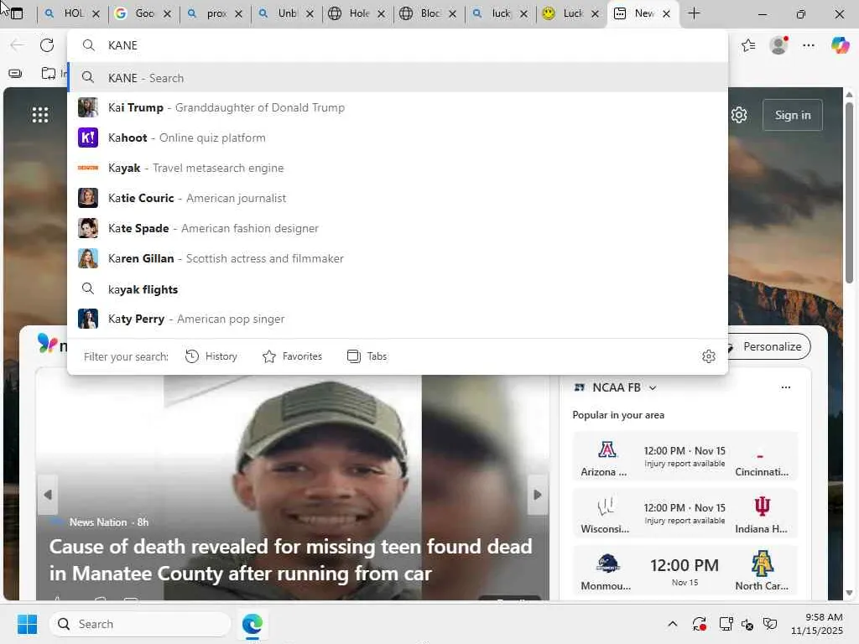
Task: Open the Monmouth vs North Carolina game
Action: click(685, 571)
